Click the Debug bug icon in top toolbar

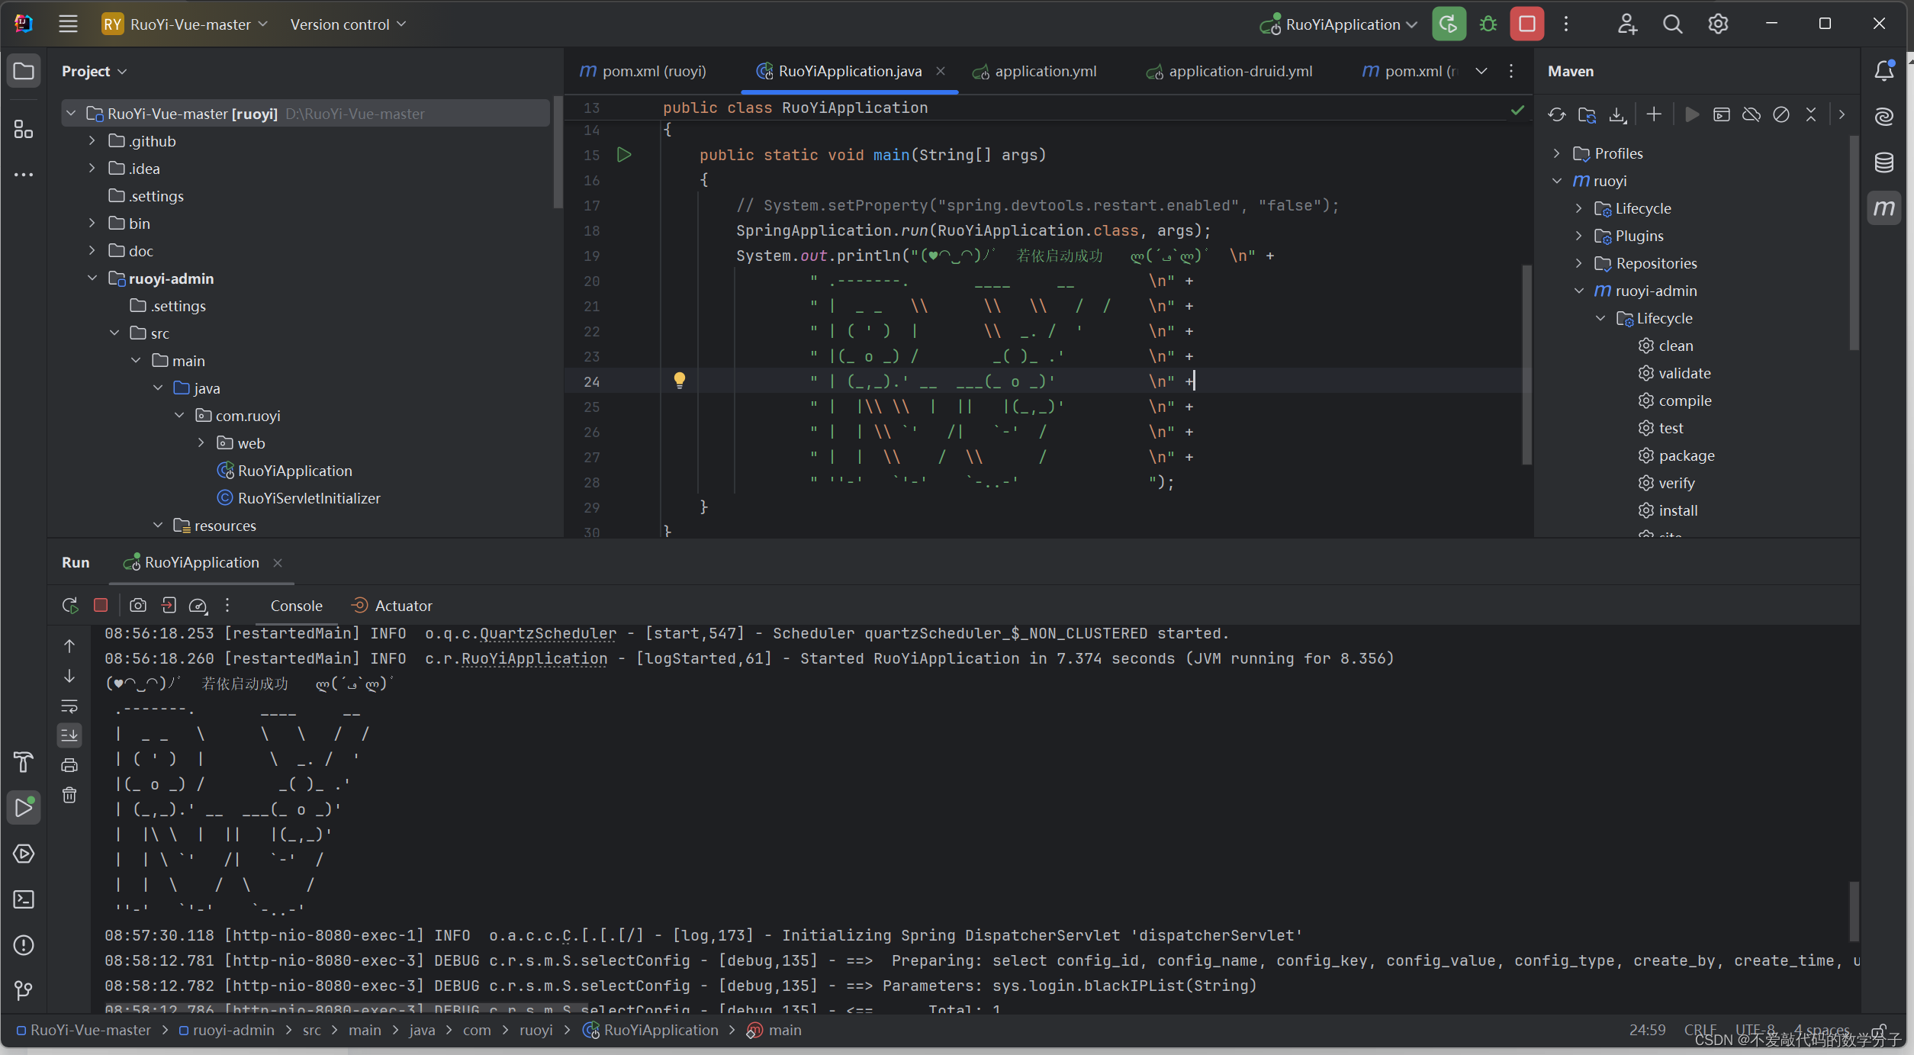(x=1488, y=24)
